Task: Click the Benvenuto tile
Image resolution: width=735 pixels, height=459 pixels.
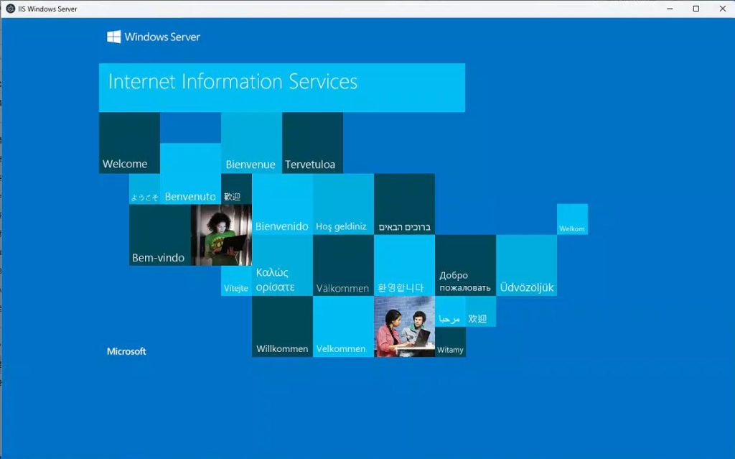Action: coord(190,174)
